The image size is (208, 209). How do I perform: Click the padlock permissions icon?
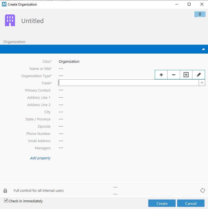(5, 191)
